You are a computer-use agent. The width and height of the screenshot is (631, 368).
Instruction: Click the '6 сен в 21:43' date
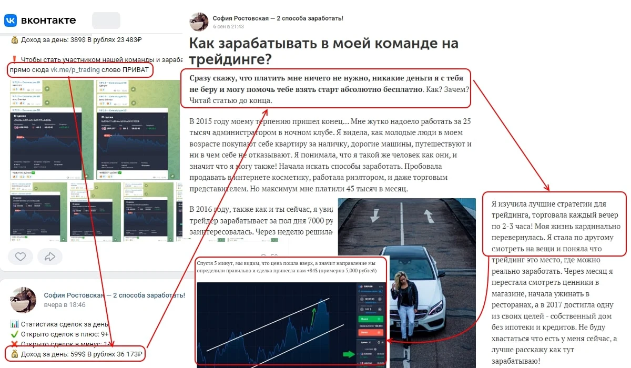point(228,26)
